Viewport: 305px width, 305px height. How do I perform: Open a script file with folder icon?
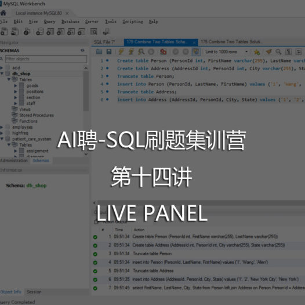click(99, 52)
